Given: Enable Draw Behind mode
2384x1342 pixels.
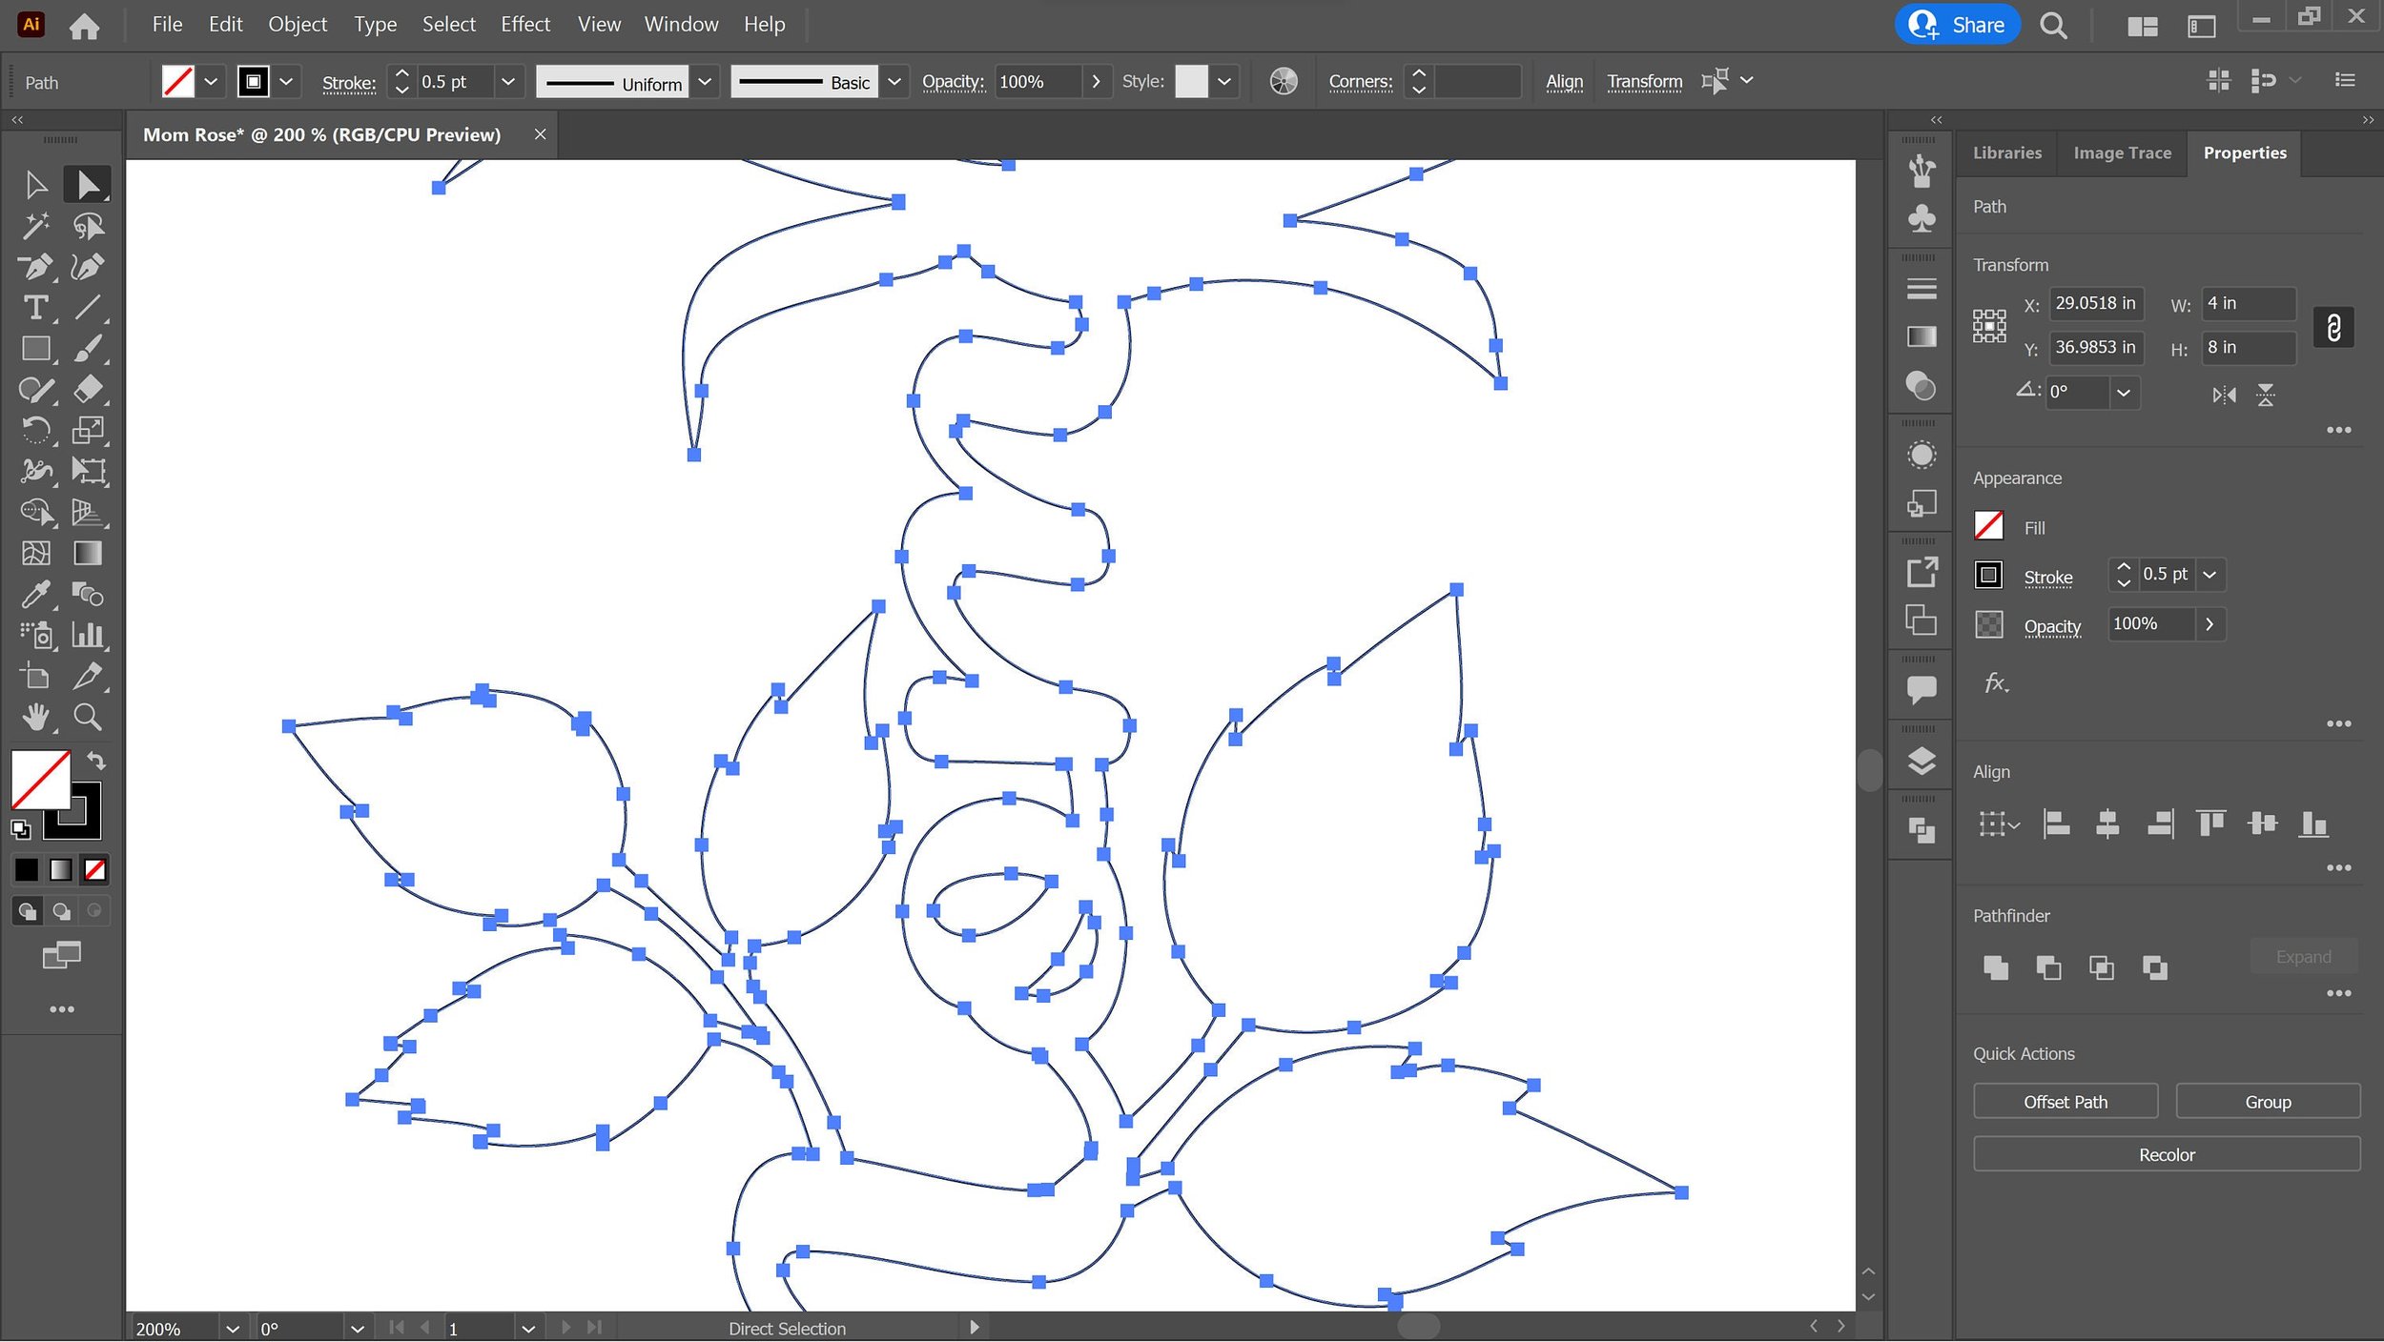Looking at the screenshot, I should click(62, 912).
